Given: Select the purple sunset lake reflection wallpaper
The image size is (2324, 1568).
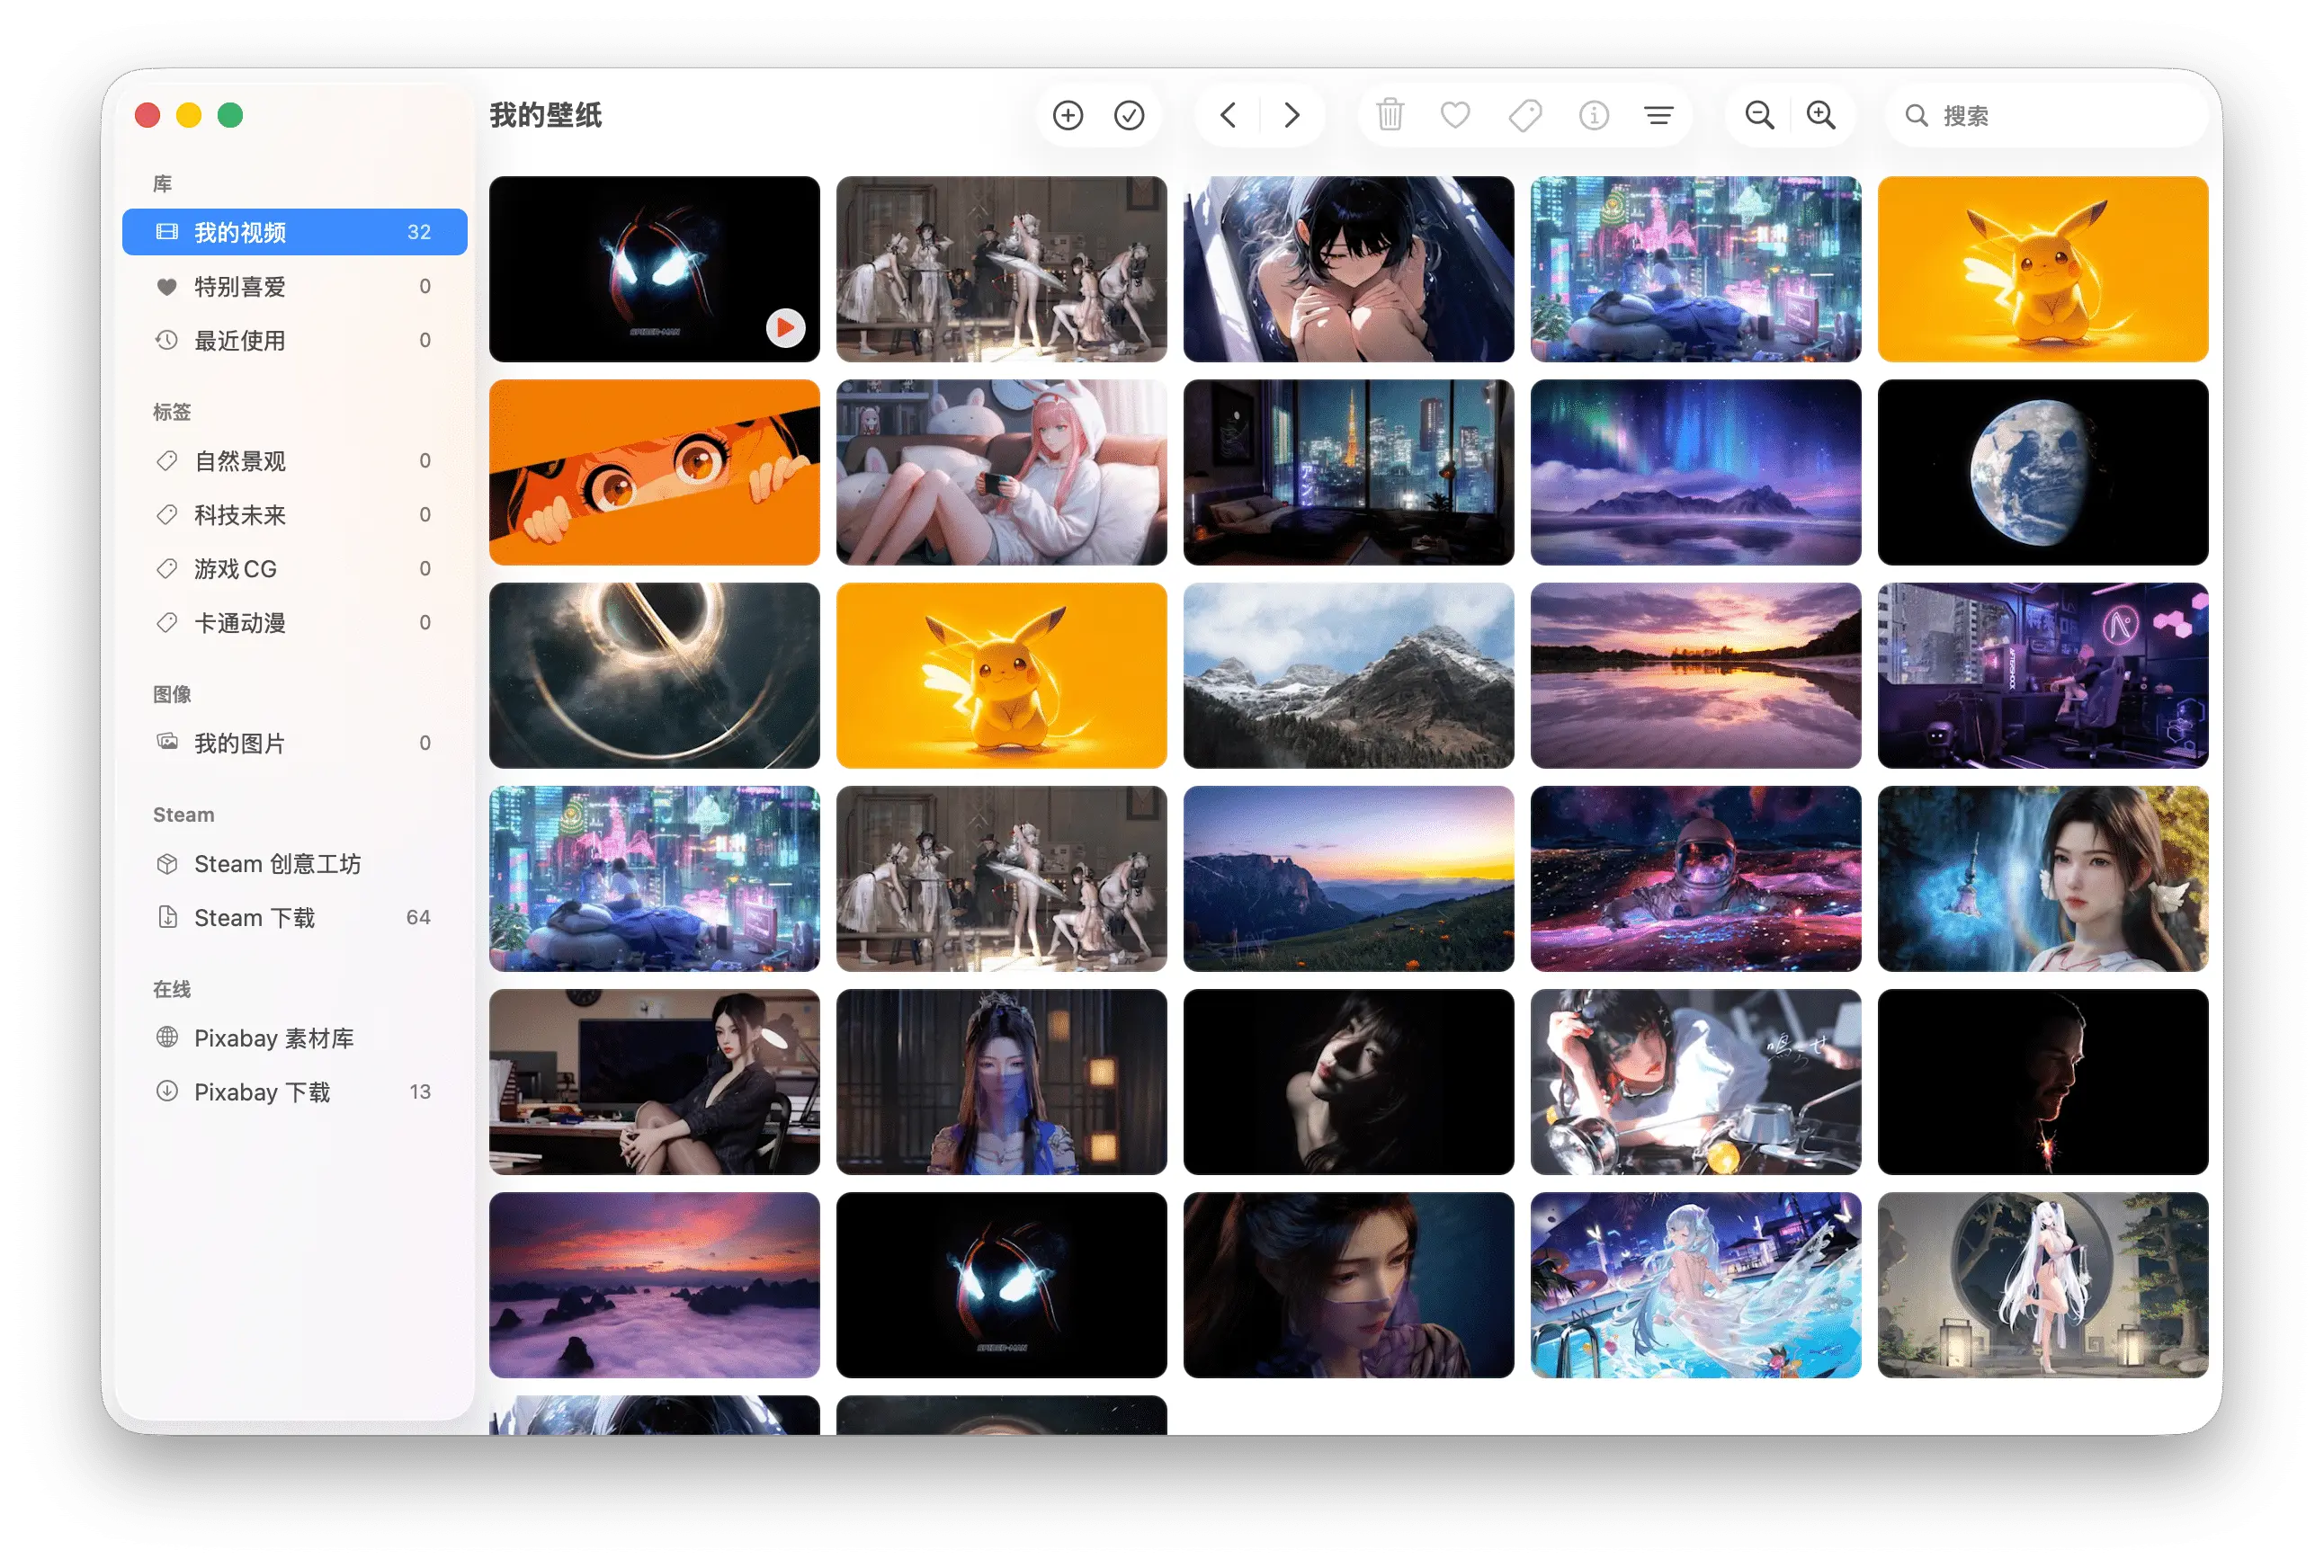Looking at the screenshot, I should (1696, 675).
